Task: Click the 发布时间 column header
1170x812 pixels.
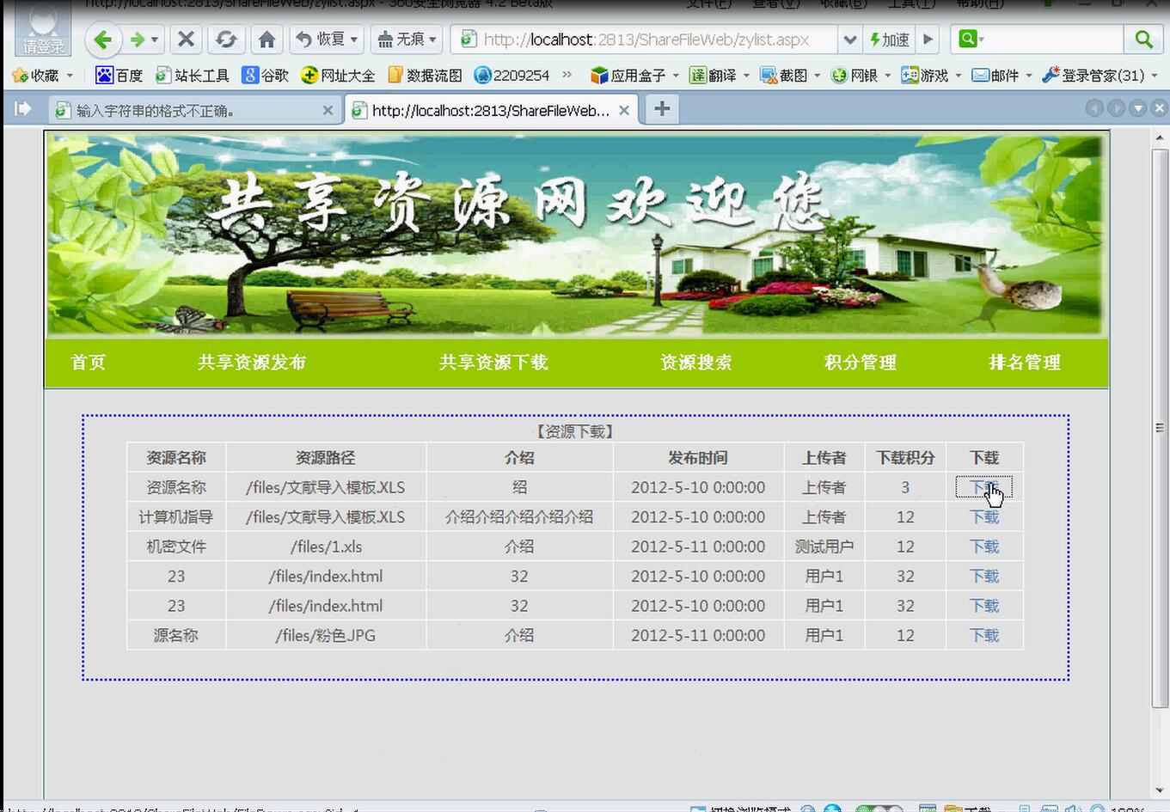Action: [x=698, y=458]
